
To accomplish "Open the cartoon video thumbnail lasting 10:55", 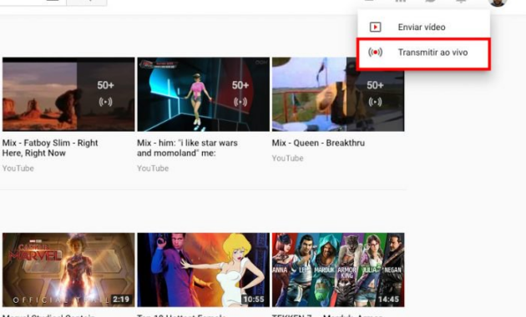I will tap(203, 269).
